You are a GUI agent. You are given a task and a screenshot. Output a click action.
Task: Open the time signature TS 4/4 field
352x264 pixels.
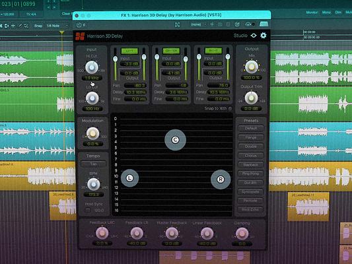[x=32, y=14]
